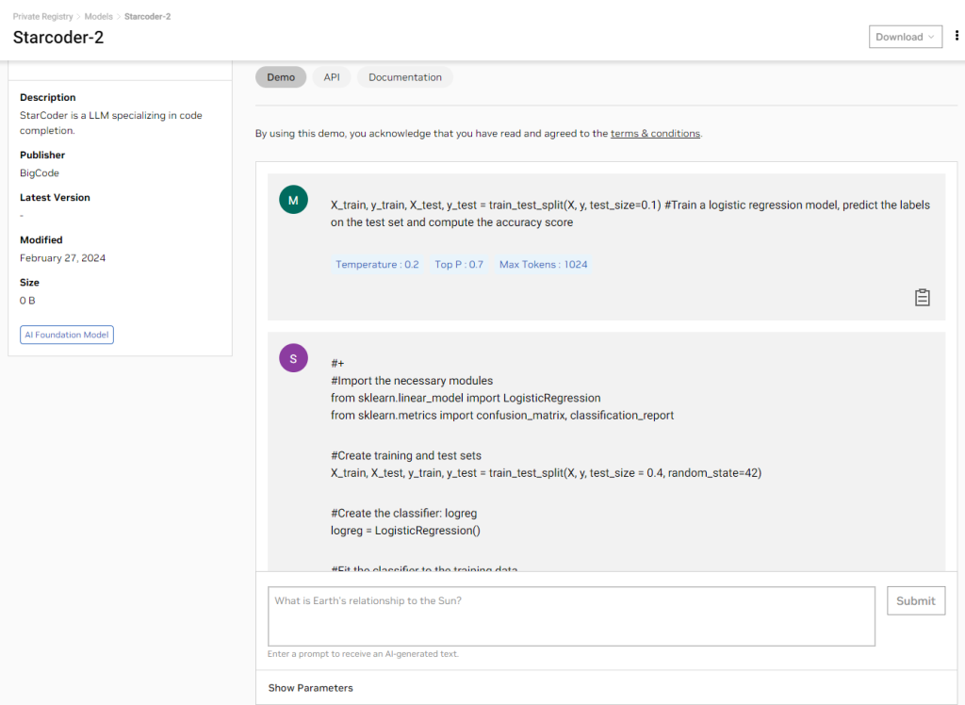Click the '#Create training and test sets' comment
This screenshot has width=965, height=705.
406,455
